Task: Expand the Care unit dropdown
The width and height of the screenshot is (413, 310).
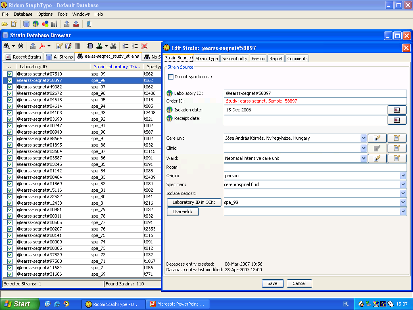Action: point(363,138)
